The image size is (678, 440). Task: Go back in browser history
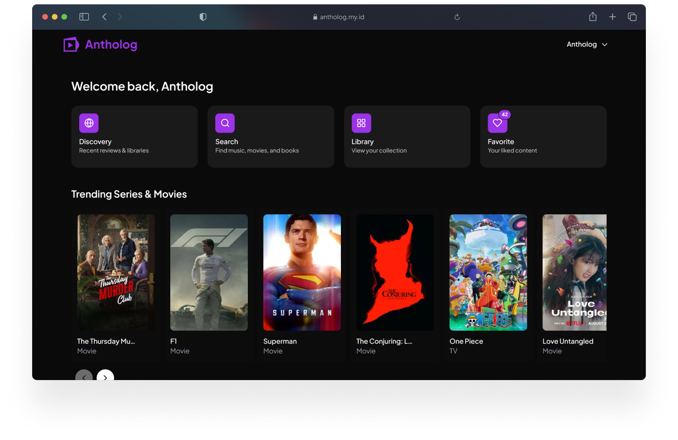click(x=104, y=17)
